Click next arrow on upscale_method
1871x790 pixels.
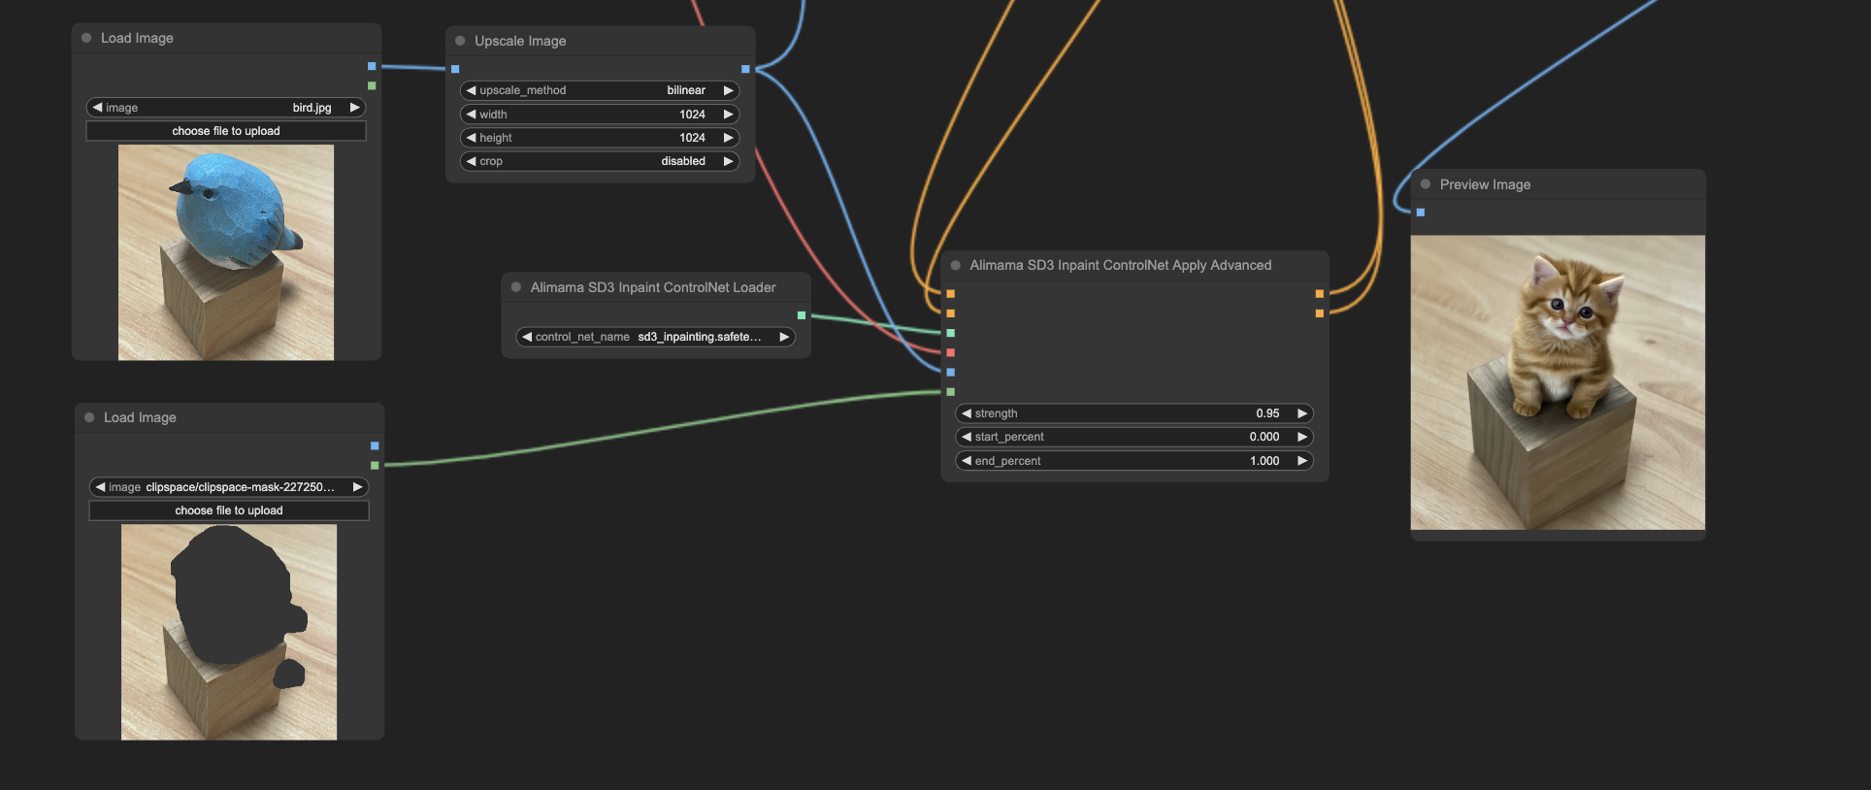(x=729, y=90)
